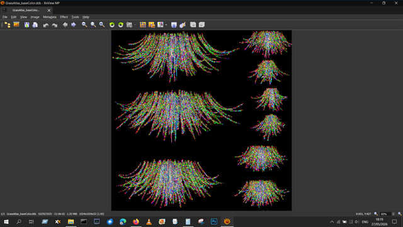Screen dimensions: 403x227
Task: Open the notification center icon
Action: (x=395, y=221)
